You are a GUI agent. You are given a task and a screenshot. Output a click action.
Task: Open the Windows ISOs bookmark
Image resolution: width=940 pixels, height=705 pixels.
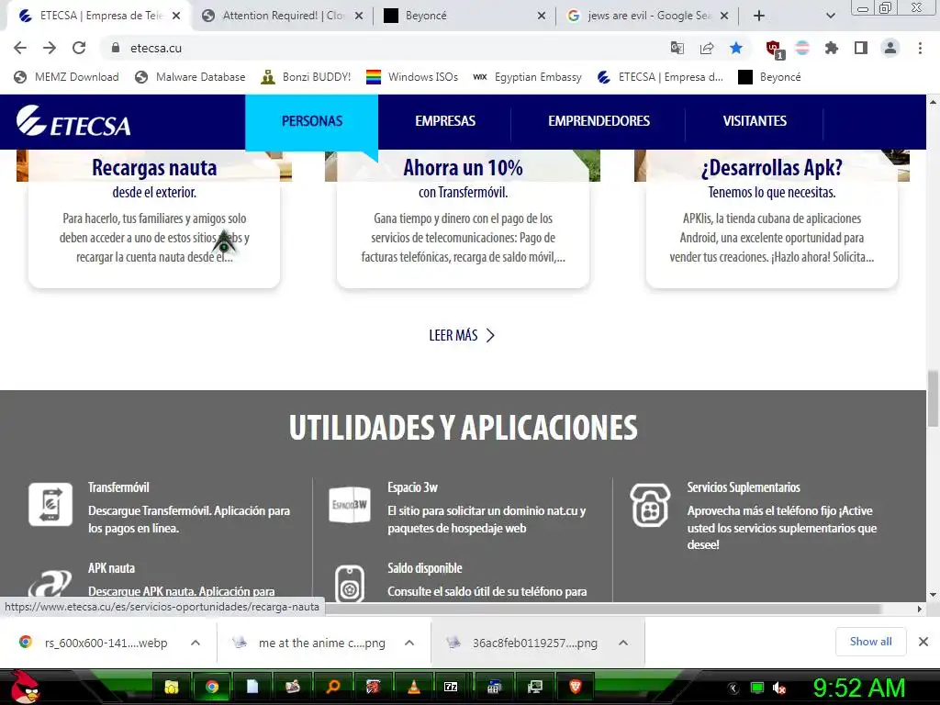[412, 77]
